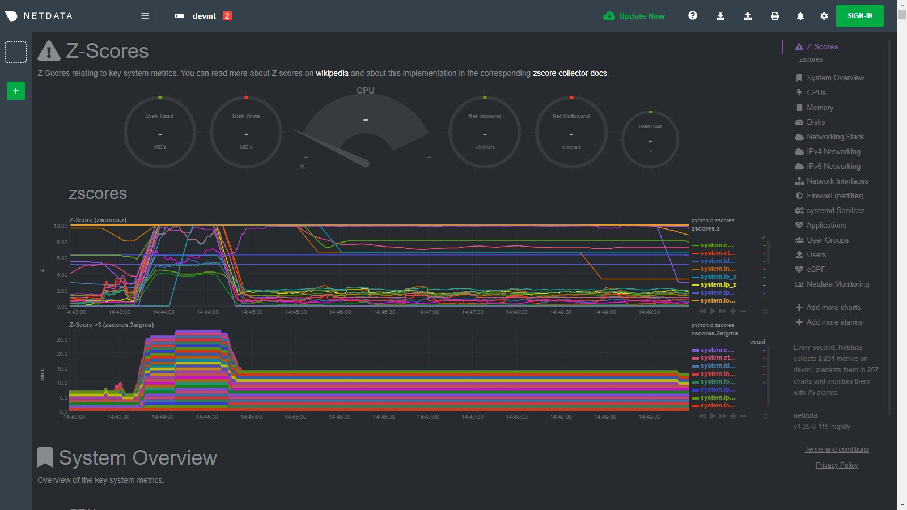Toggle pink system.ct... dimension in 3sigma legend

click(x=713, y=358)
